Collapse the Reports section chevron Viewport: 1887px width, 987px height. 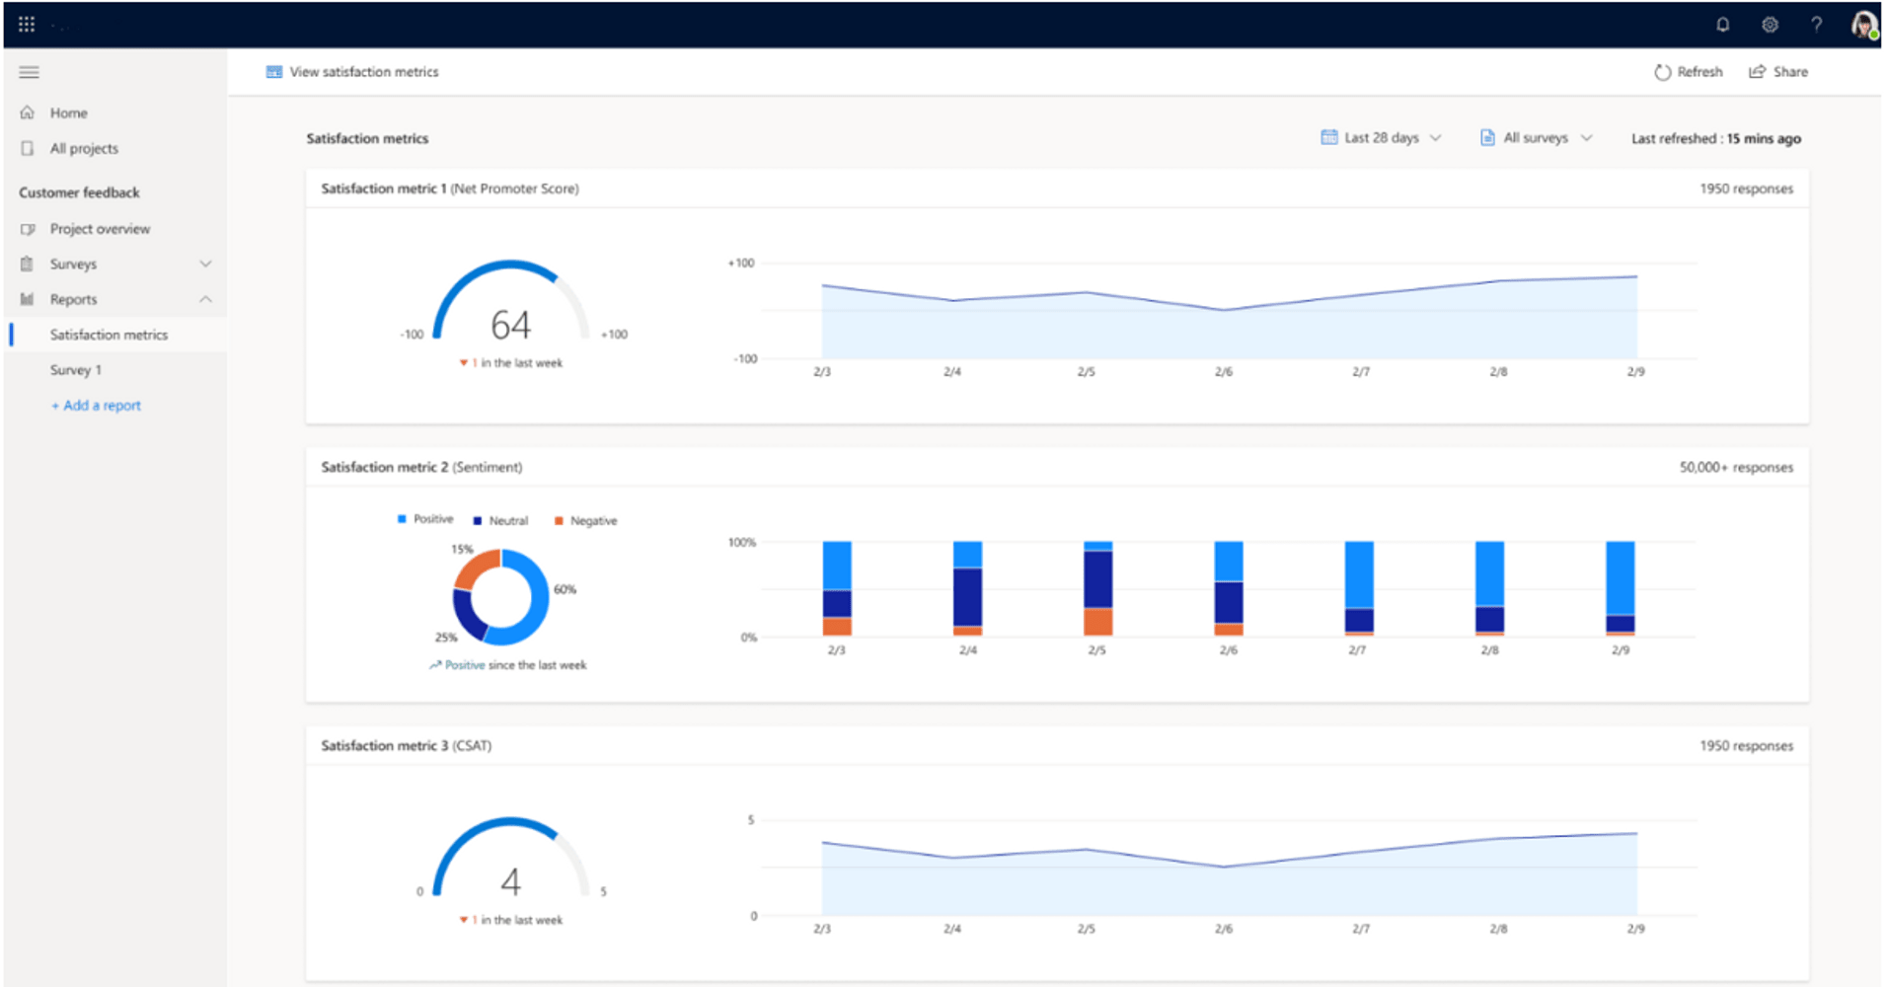tap(205, 298)
